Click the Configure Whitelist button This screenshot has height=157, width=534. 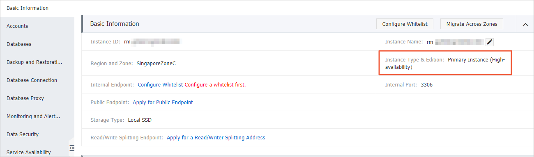(x=405, y=24)
